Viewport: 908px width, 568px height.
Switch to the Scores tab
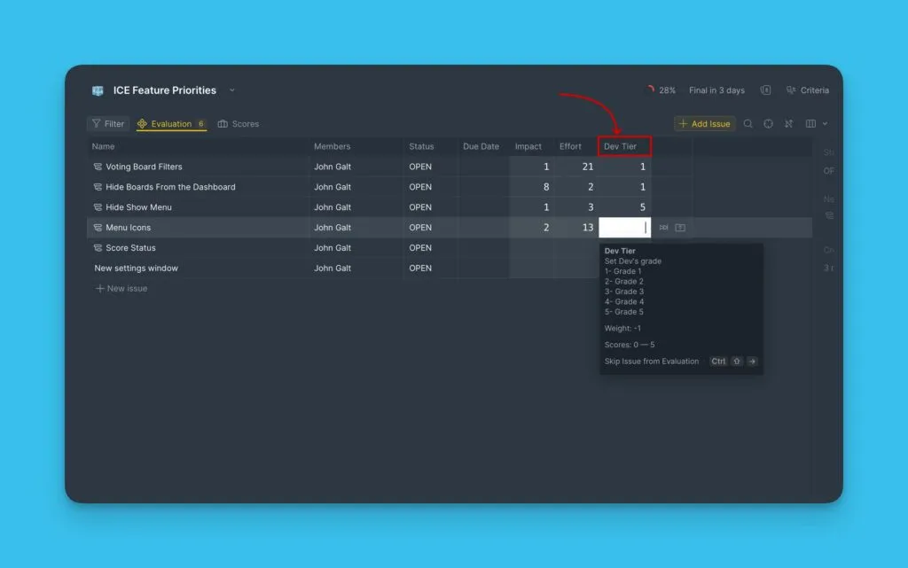[239, 124]
